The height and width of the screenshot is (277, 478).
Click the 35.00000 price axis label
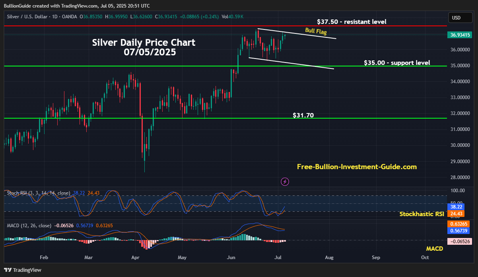click(461, 66)
